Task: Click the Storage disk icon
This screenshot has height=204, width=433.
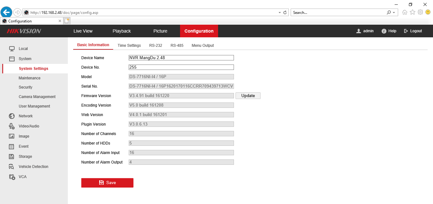Action: click(x=12, y=157)
